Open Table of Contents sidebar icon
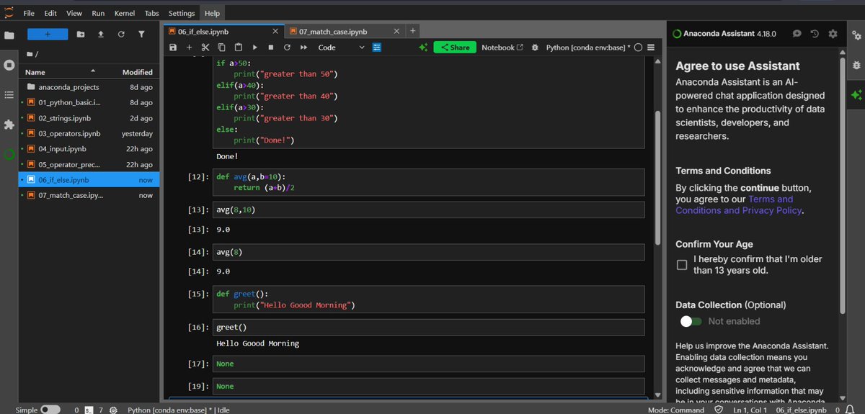The width and height of the screenshot is (865, 414). click(x=9, y=94)
